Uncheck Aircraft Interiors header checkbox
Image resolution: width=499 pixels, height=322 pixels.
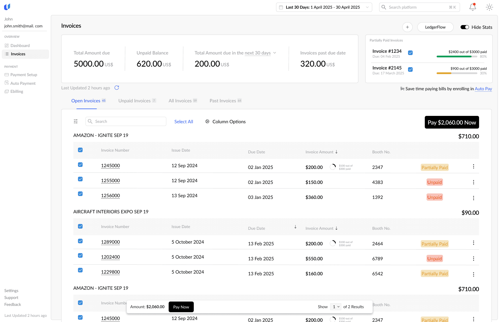(x=80, y=226)
